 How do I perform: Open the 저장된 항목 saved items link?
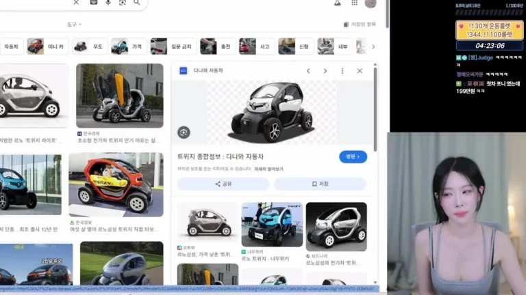[360, 25]
